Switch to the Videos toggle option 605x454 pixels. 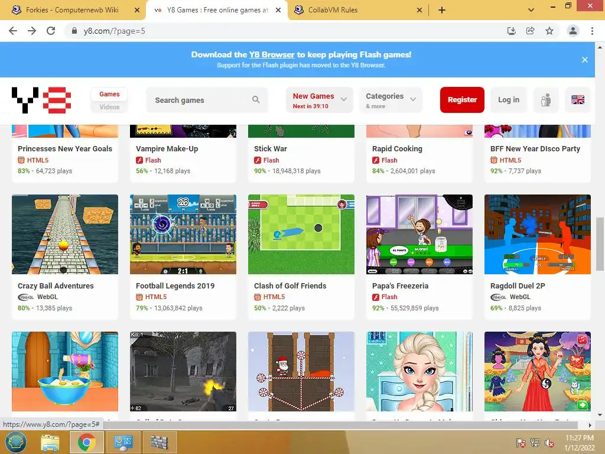pyautogui.click(x=109, y=107)
